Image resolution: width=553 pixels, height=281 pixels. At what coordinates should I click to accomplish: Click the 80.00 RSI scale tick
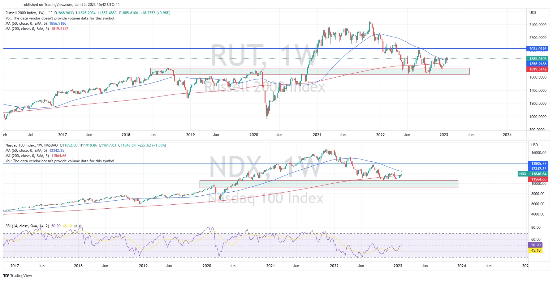[536, 228]
